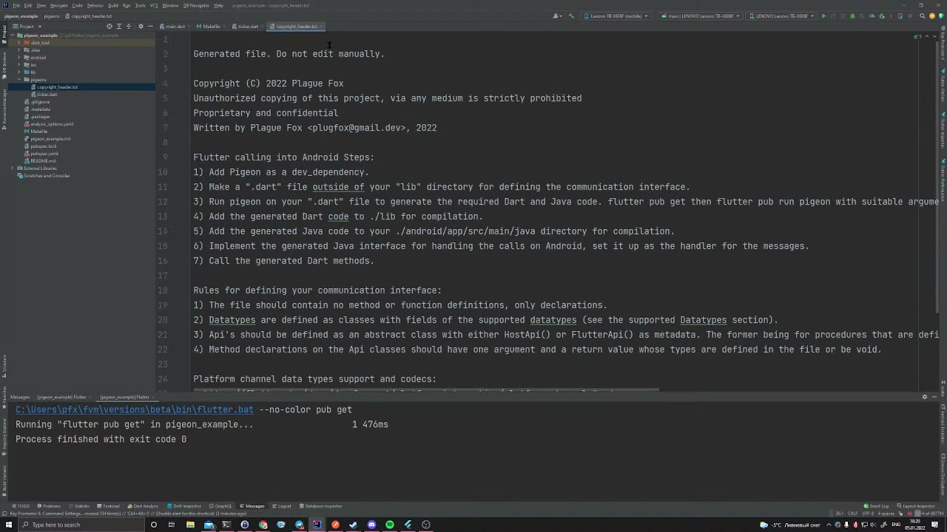Screen dimensions: 947x532
Task: Open the GraphQL tool window
Action: (x=220, y=506)
